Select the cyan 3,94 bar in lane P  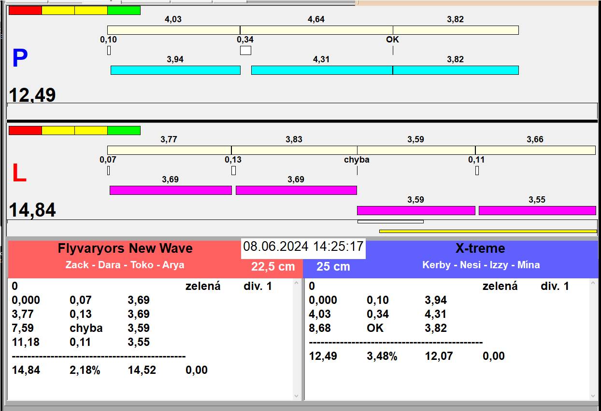tap(175, 70)
